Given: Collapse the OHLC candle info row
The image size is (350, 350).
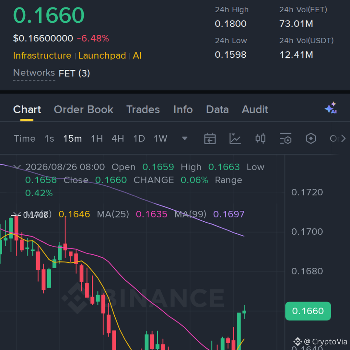Looking at the screenshot, I should pos(17,167).
